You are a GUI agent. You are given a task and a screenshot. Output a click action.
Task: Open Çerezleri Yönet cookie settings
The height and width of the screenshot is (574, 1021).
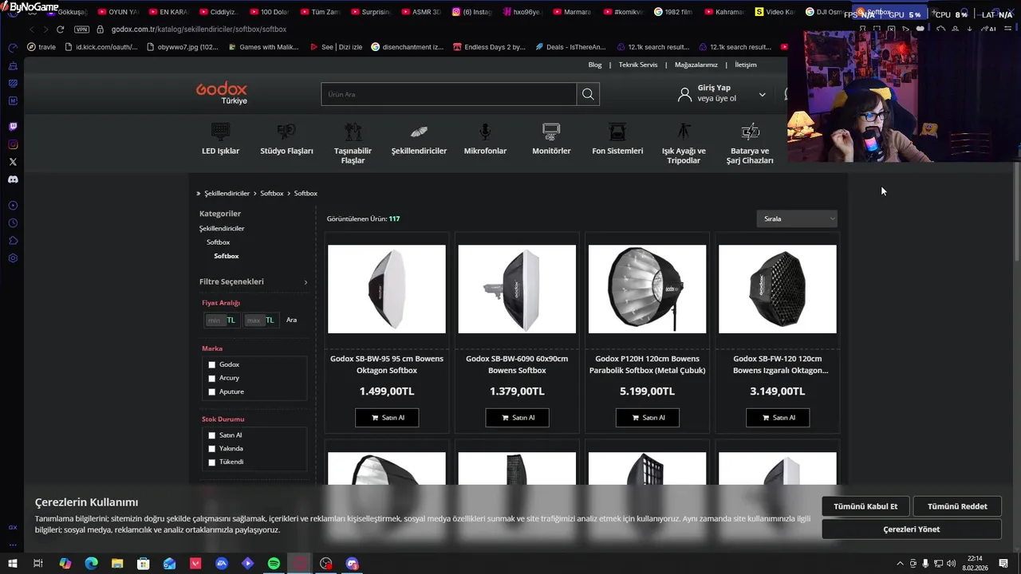click(912, 529)
